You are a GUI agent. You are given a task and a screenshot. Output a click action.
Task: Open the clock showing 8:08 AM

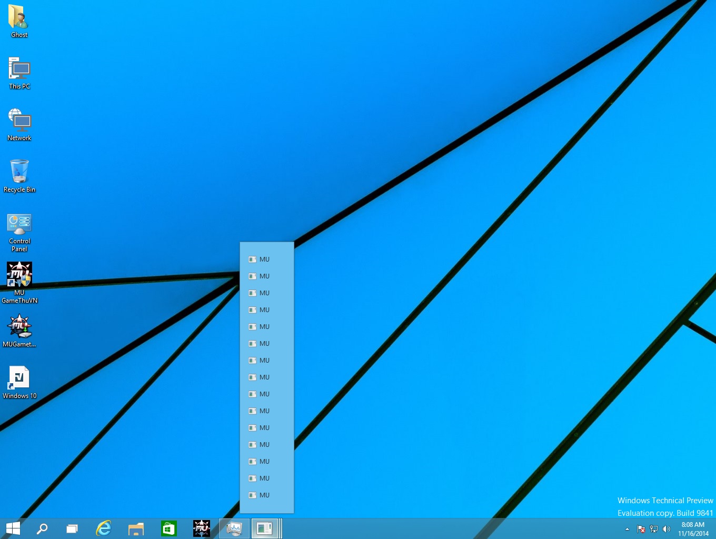pyautogui.click(x=693, y=529)
